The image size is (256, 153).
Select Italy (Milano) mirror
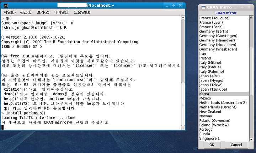click(x=224, y=63)
